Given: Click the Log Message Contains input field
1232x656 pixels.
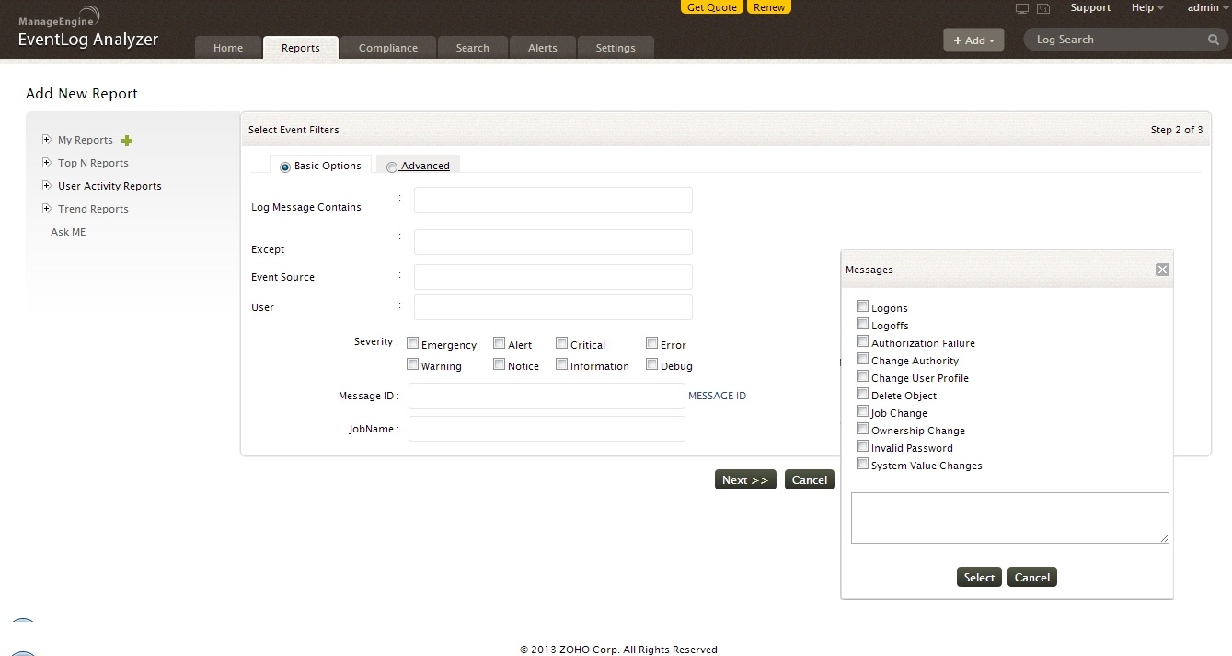Looking at the screenshot, I should (x=552, y=200).
